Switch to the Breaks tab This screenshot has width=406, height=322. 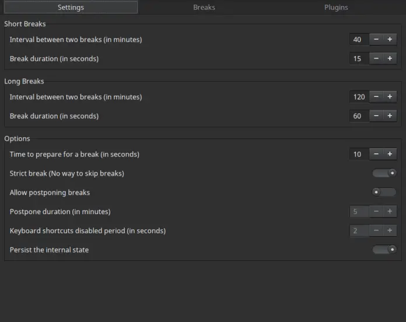tap(204, 7)
